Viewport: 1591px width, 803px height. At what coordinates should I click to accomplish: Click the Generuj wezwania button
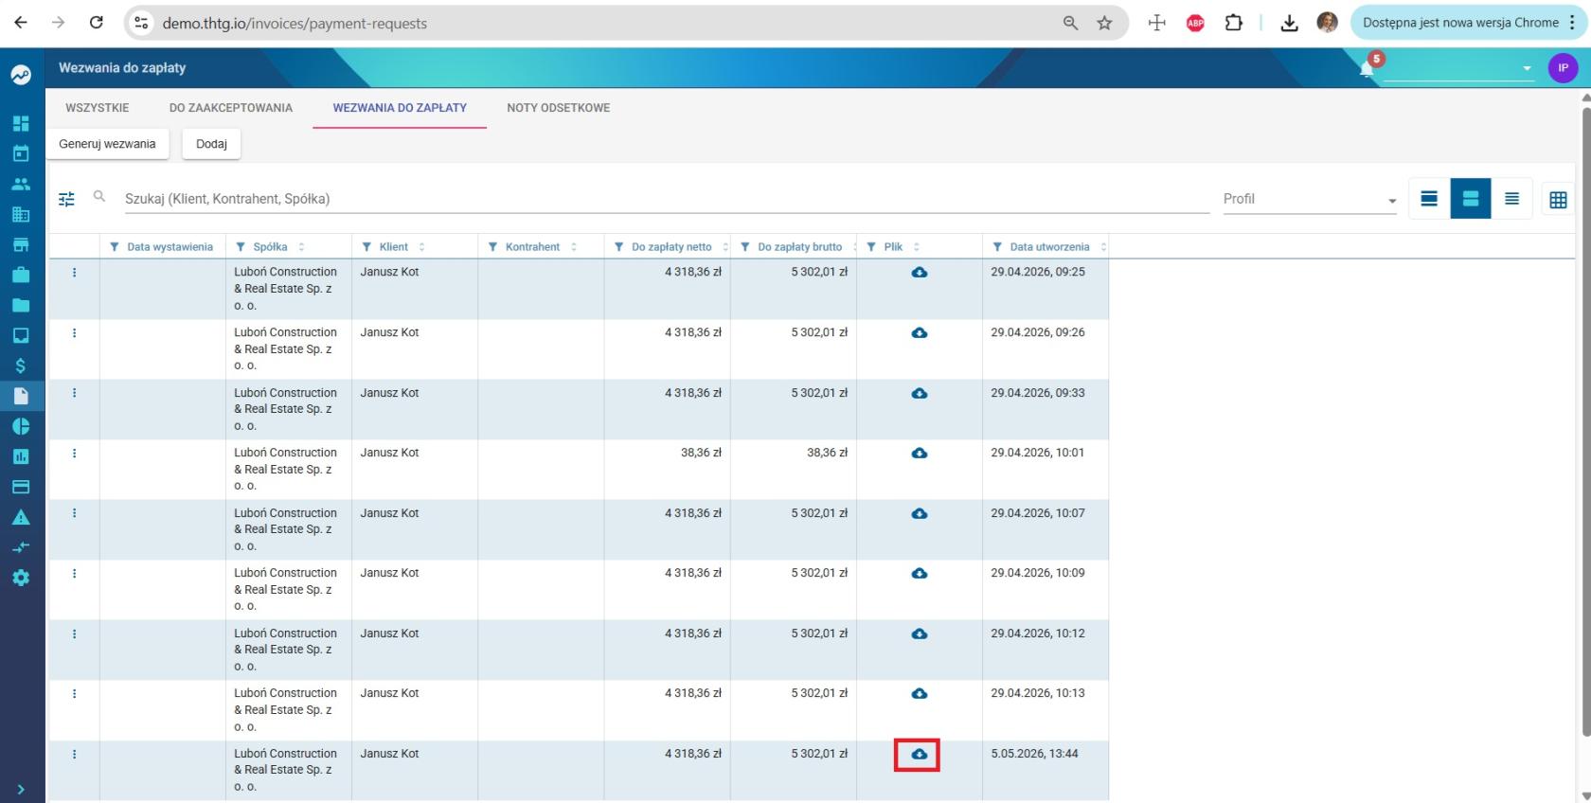coord(107,144)
